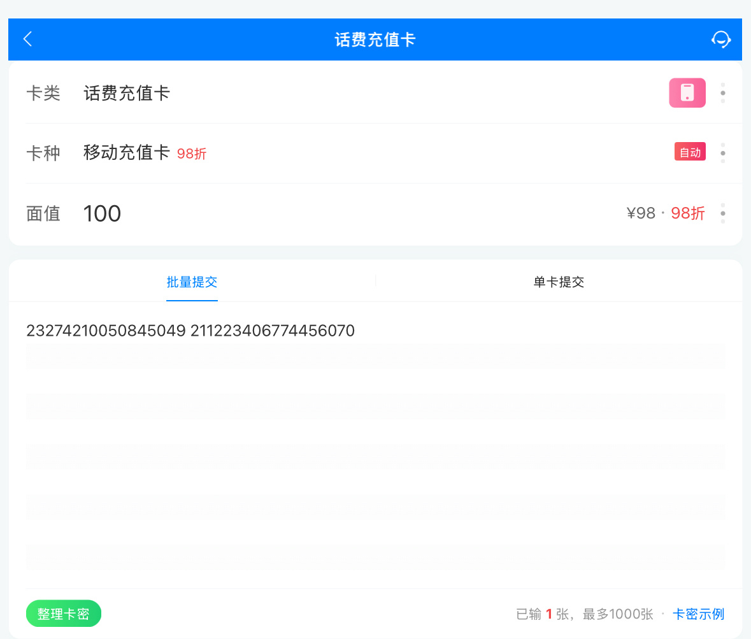Select the 话费充值卡 card category value
This screenshot has width=751, height=639.
(127, 94)
